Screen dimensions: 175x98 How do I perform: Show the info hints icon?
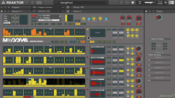[x=133, y=3]
